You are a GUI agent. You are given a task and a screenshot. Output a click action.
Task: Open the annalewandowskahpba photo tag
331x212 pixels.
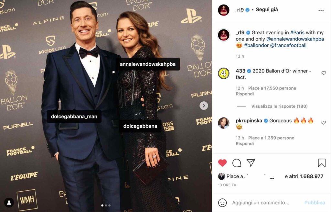point(147,64)
